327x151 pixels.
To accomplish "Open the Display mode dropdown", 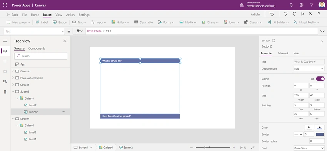I will point(309,68).
